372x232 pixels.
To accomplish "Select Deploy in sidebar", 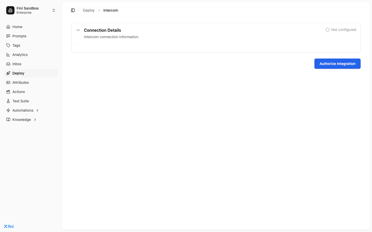I will coord(31,73).
